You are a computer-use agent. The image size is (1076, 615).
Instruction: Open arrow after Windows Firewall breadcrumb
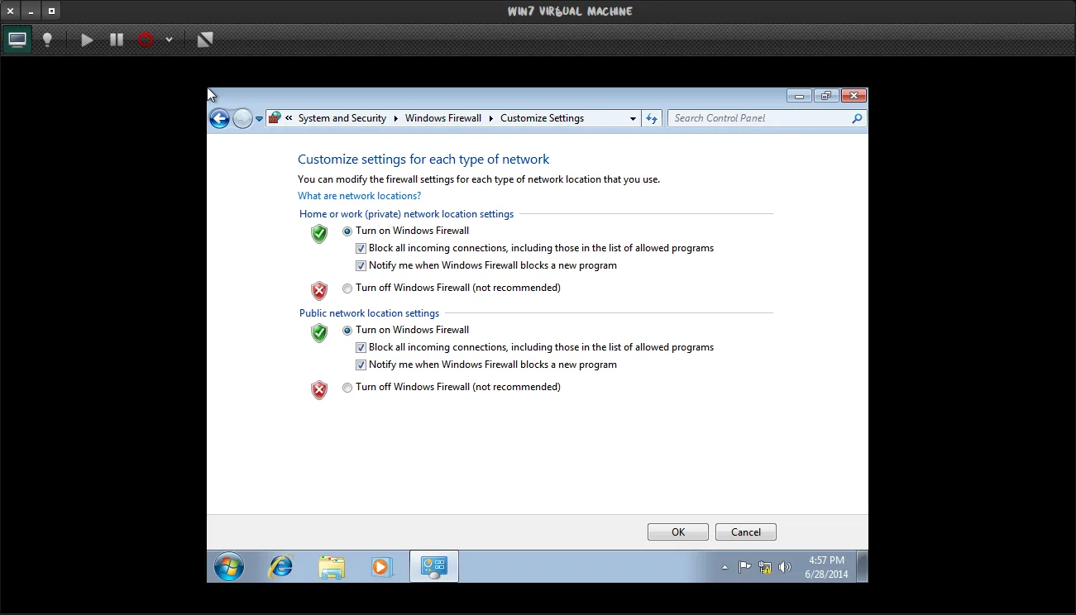tap(491, 118)
